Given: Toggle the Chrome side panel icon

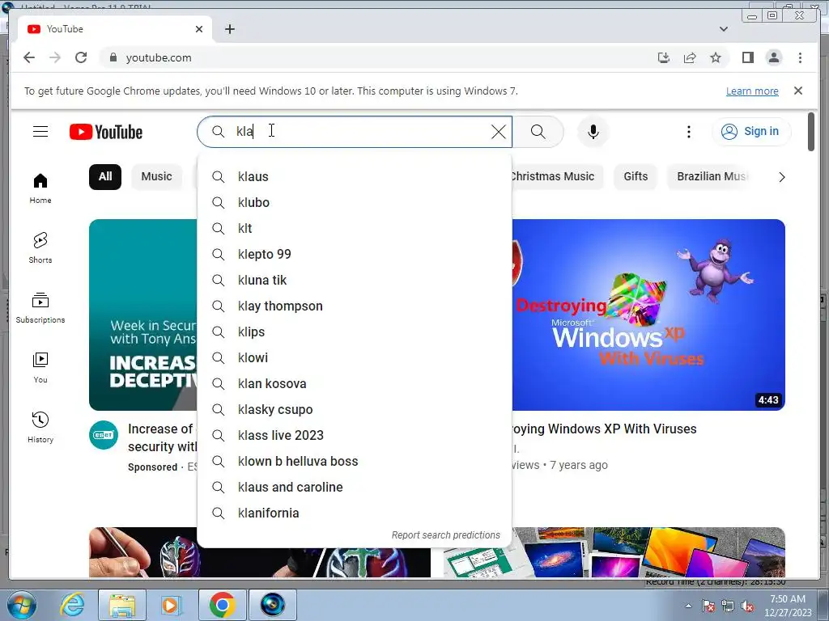Looking at the screenshot, I should [x=747, y=57].
